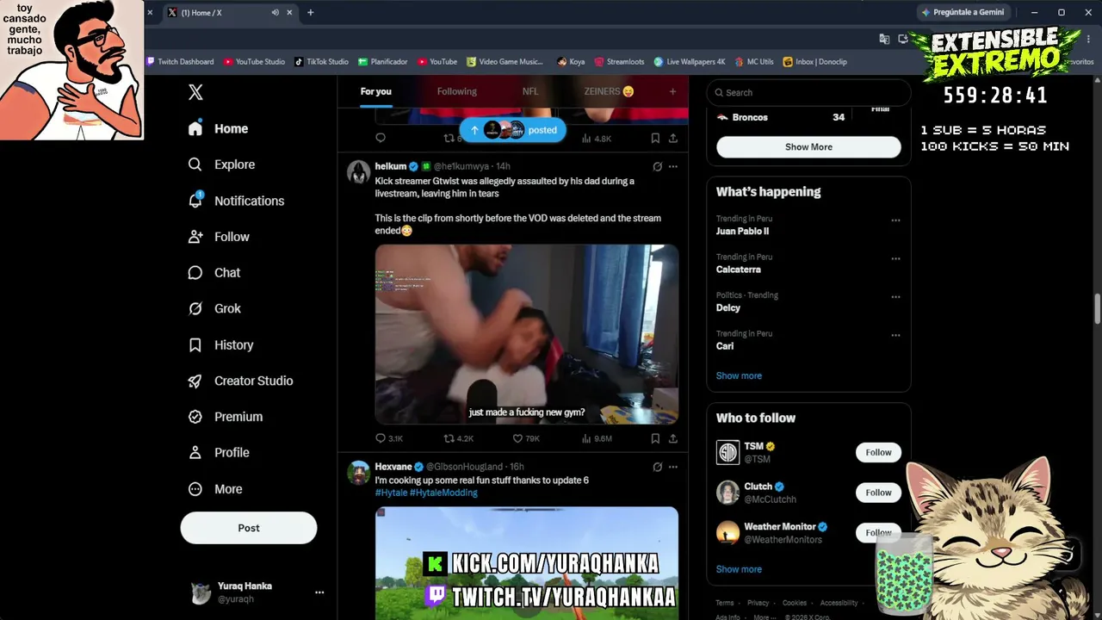Share helkum's post
The height and width of the screenshot is (620, 1102).
click(672, 438)
